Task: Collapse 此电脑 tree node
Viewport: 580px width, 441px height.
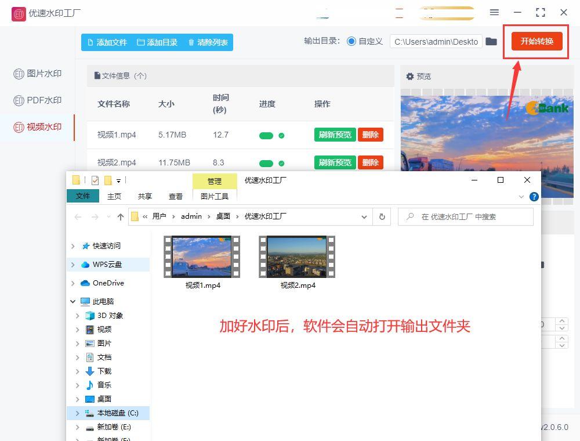Action: 73,302
